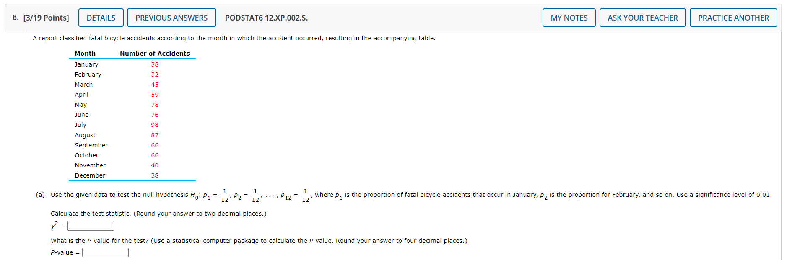Click the P-value answer input box
The height and width of the screenshot is (260, 787).
[105, 252]
